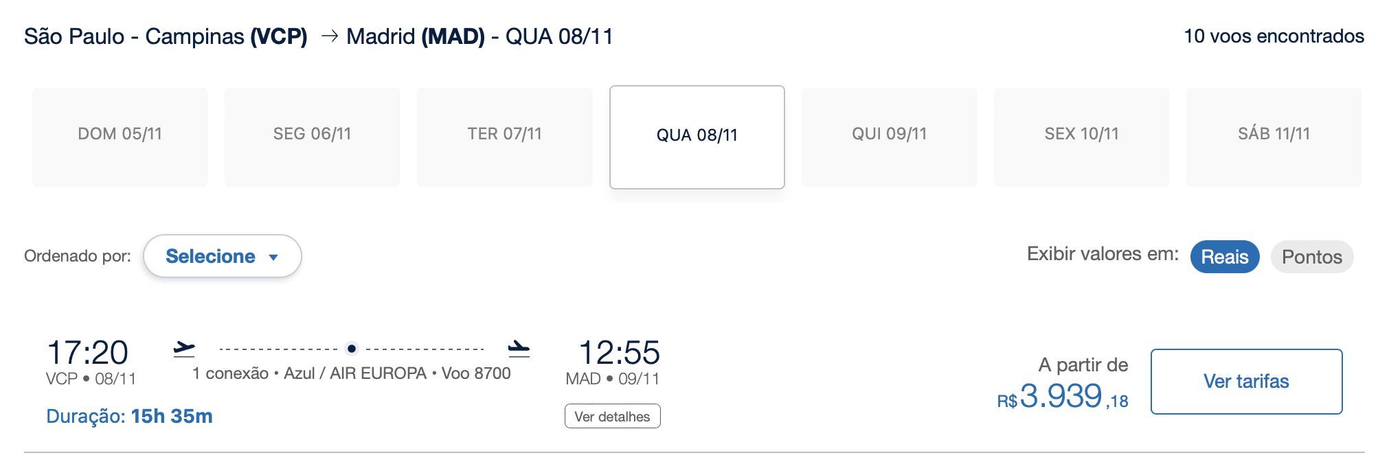Click the departure airplane icon
This screenshot has width=1378, height=464.
183,349
